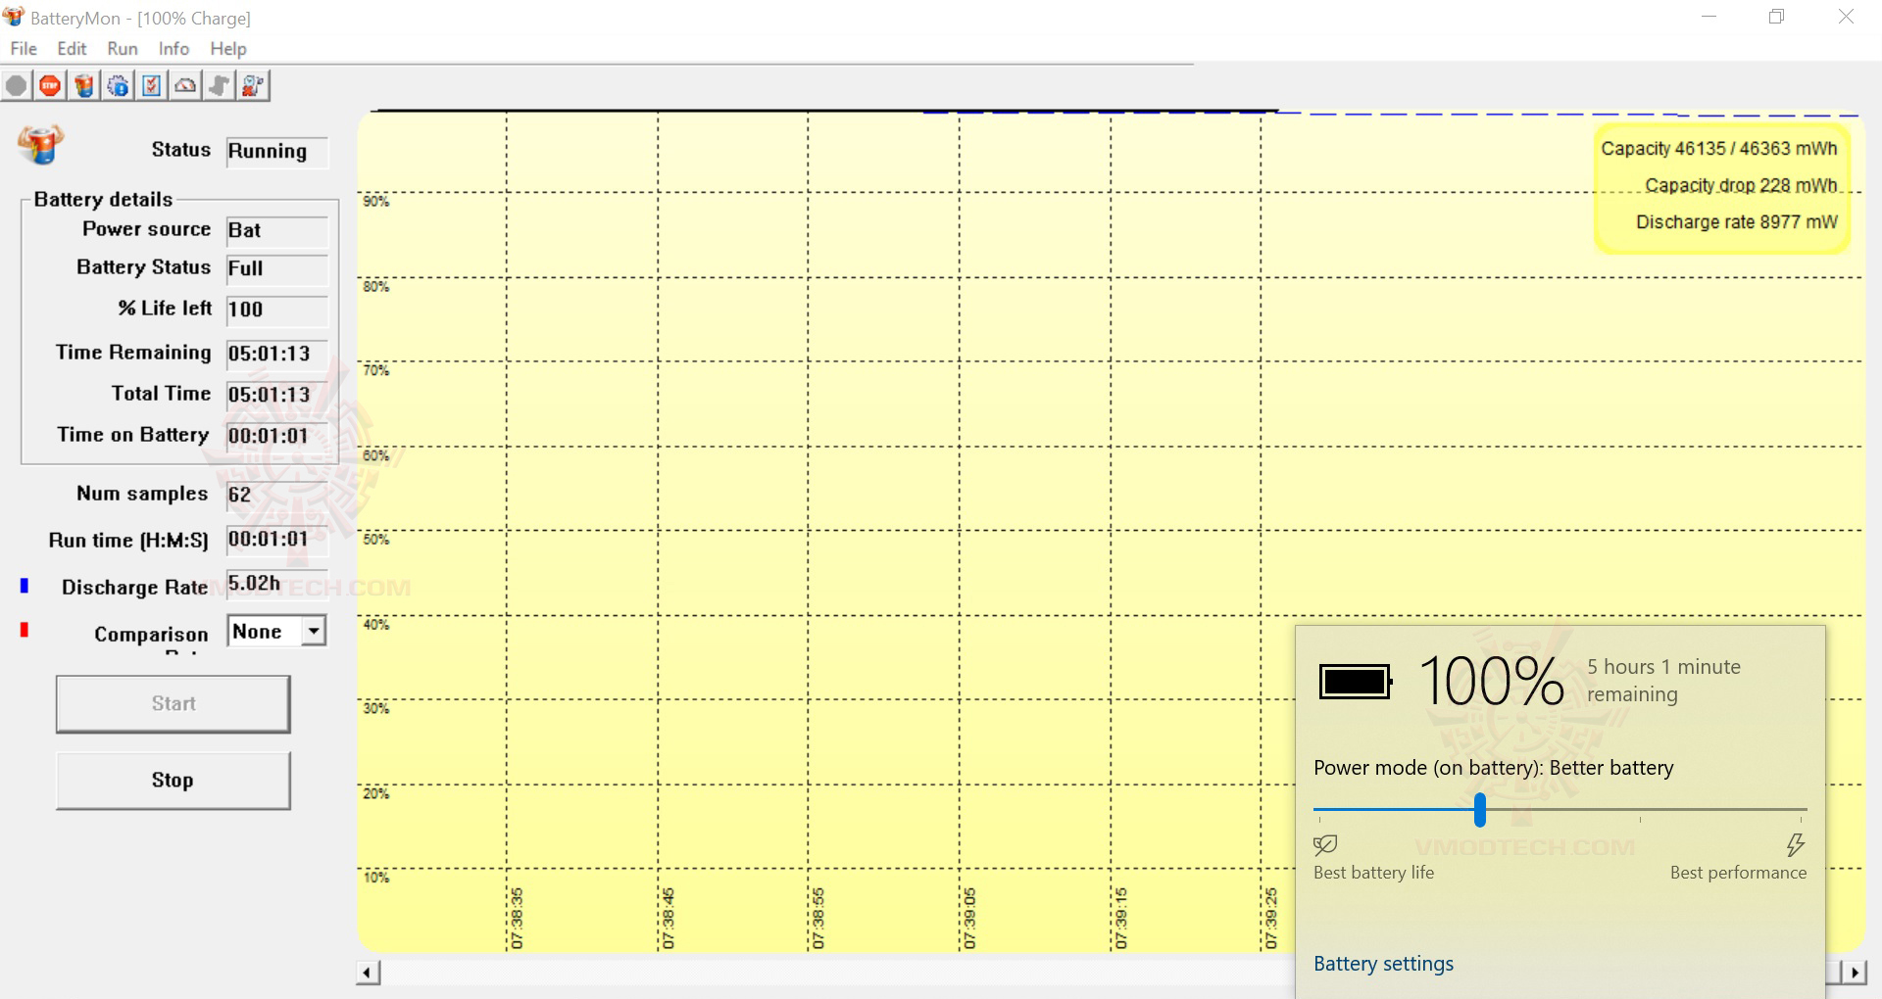Open the Info menu

[x=173, y=49]
